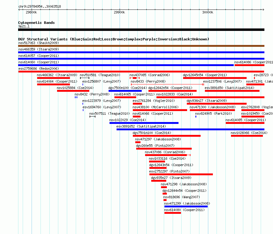Click esv1237506 (Levy2007) variant label

click(222, 81)
